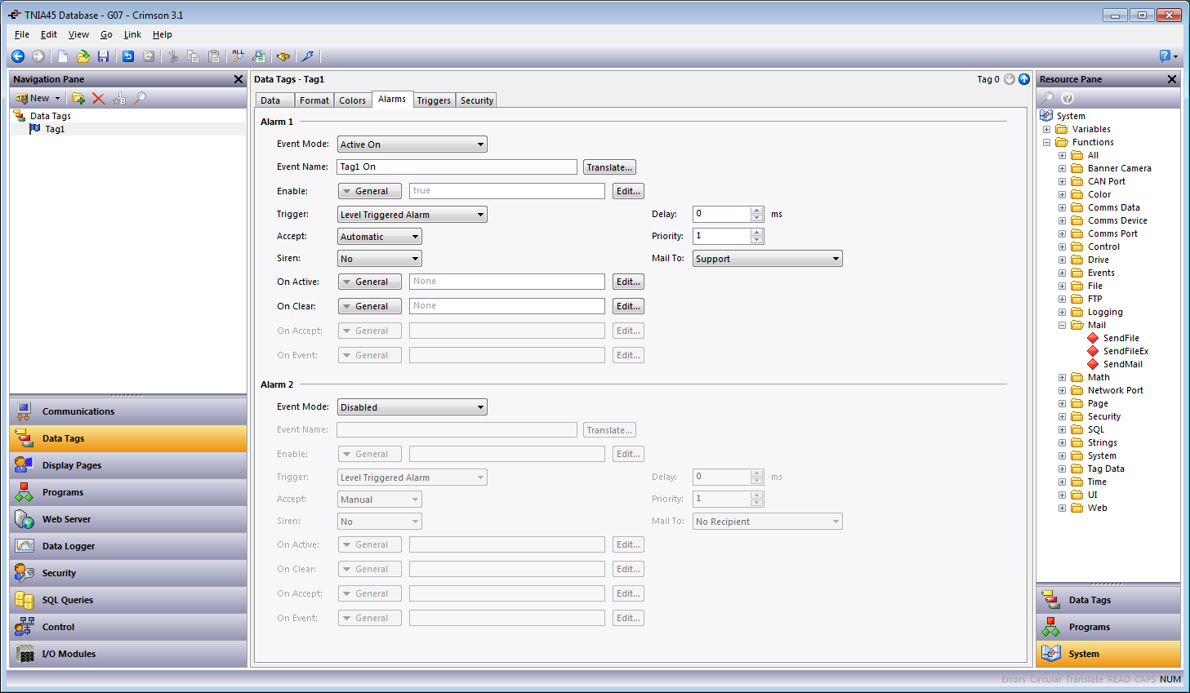Collapse the Functions folder in Resource Pane
The width and height of the screenshot is (1190, 693).
[1046, 142]
